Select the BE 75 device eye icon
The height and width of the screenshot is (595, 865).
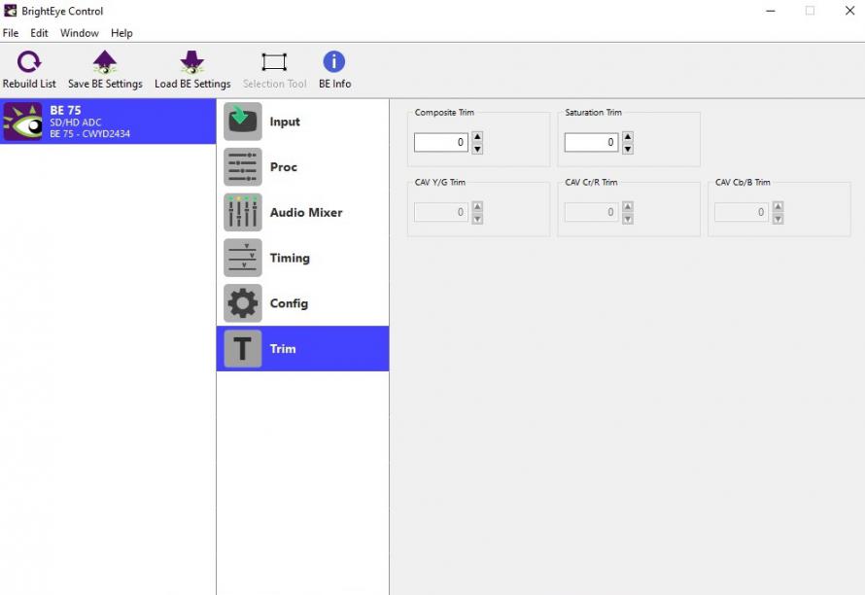point(22,122)
